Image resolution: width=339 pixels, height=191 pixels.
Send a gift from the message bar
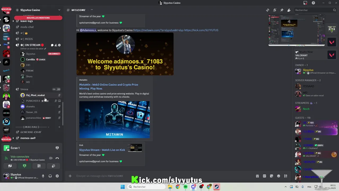(257, 176)
